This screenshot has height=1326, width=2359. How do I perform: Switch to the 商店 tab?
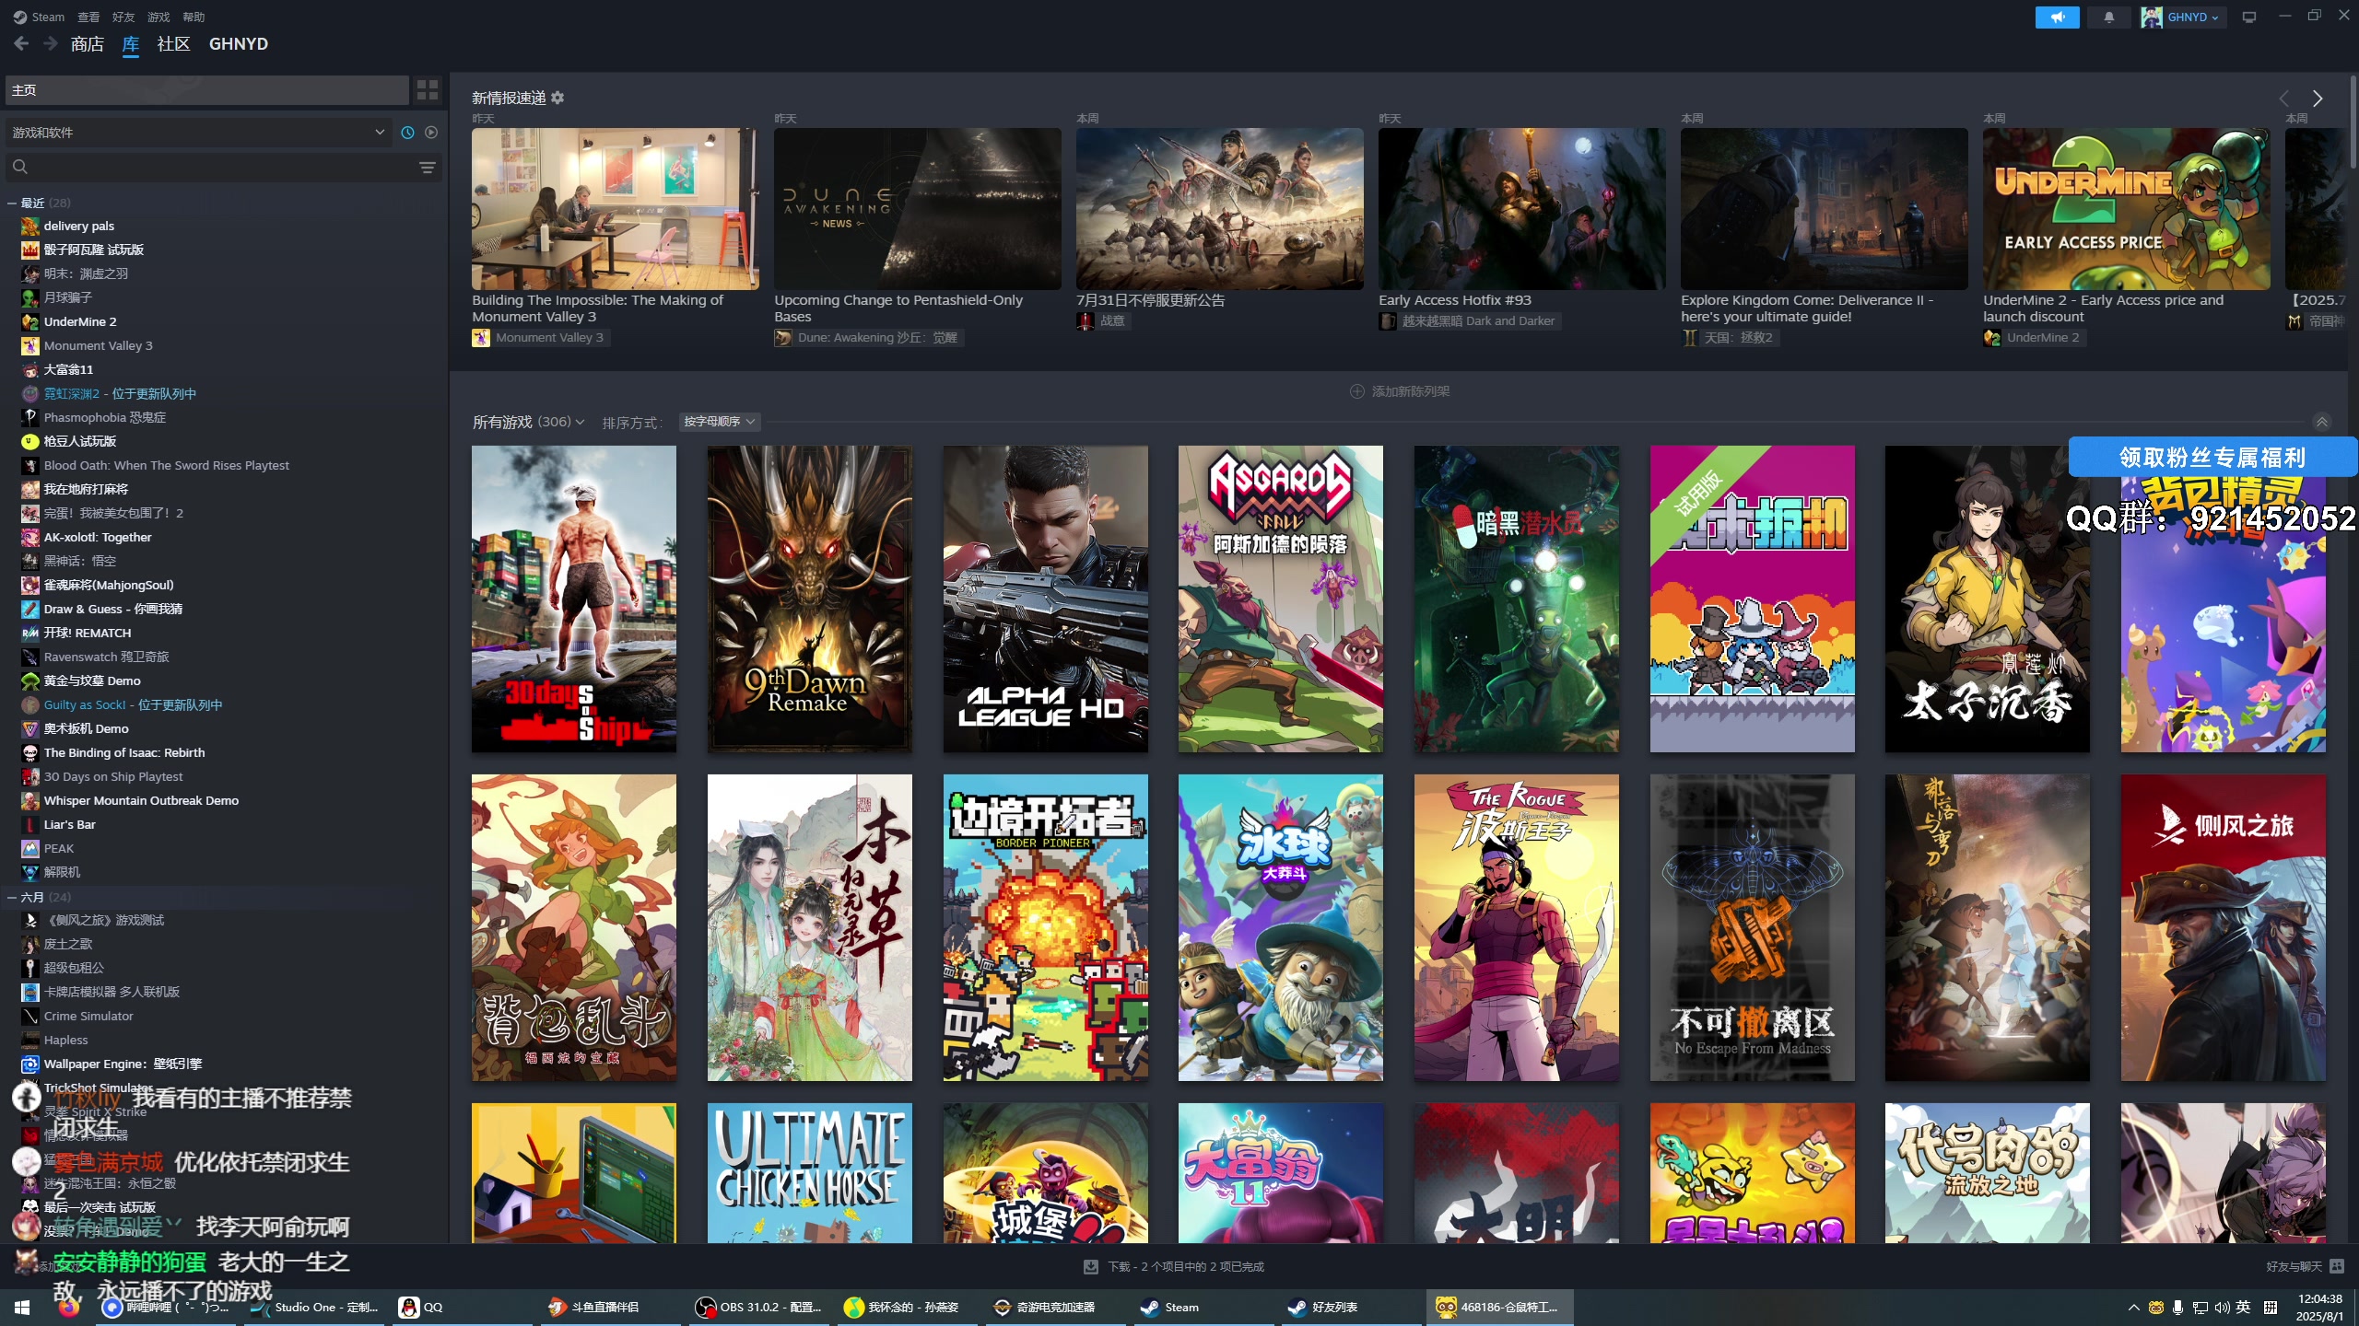coord(88,43)
